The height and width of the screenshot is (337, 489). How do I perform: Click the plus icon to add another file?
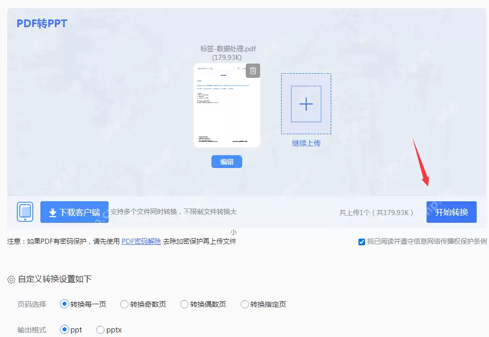(x=306, y=104)
